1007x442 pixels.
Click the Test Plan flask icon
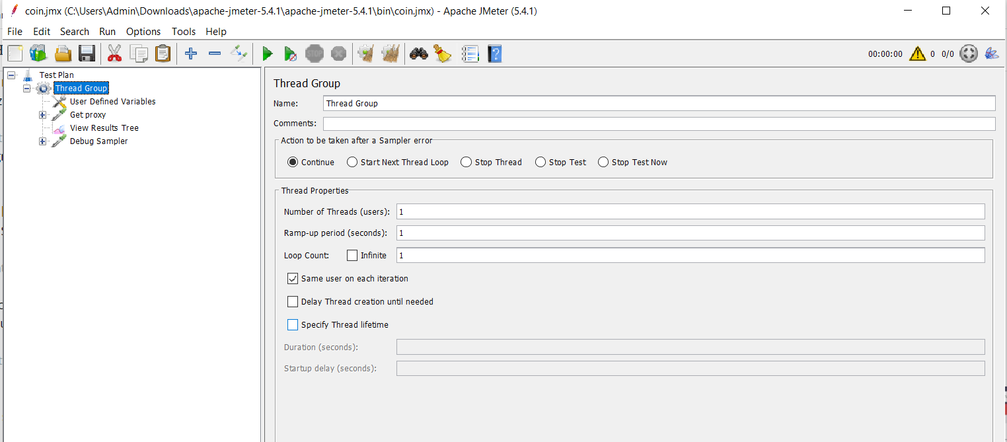point(28,75)
